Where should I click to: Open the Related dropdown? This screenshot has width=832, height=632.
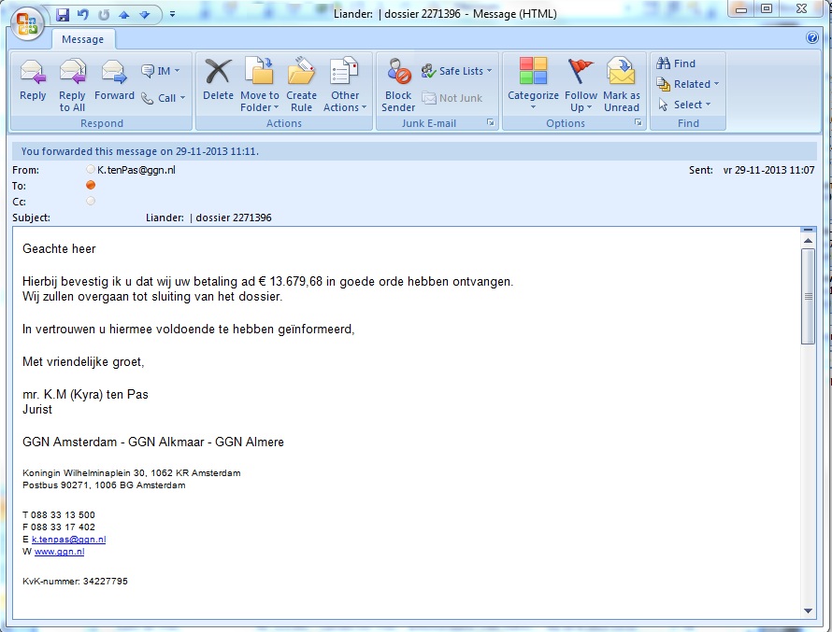point(688,84)
